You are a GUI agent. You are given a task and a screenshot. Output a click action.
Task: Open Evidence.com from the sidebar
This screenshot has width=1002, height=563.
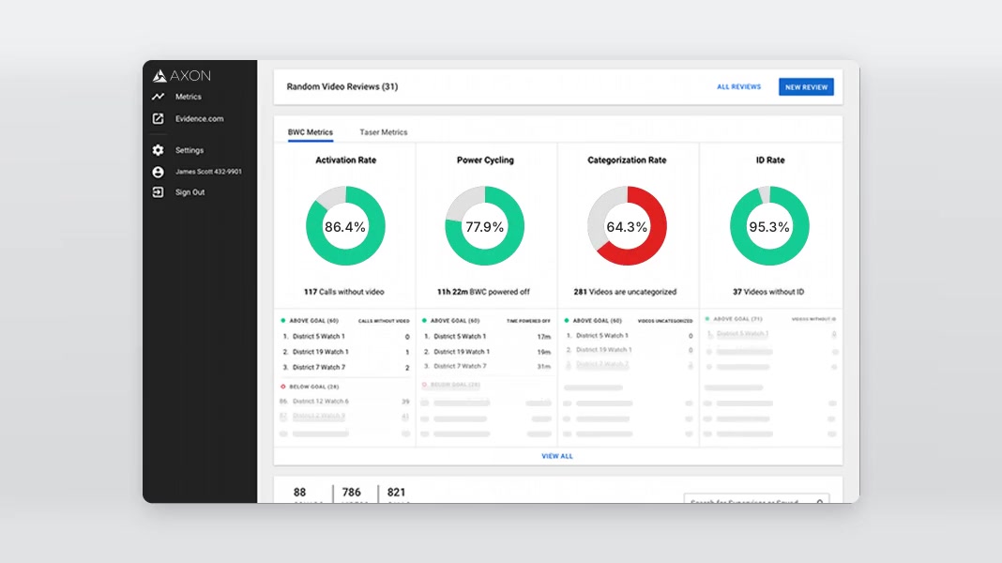[x=200, y=119]
